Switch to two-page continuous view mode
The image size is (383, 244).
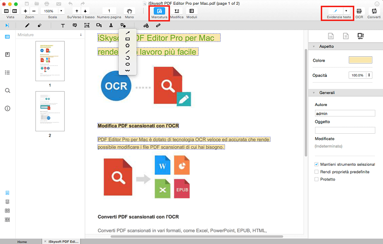(x=7, y=220)
